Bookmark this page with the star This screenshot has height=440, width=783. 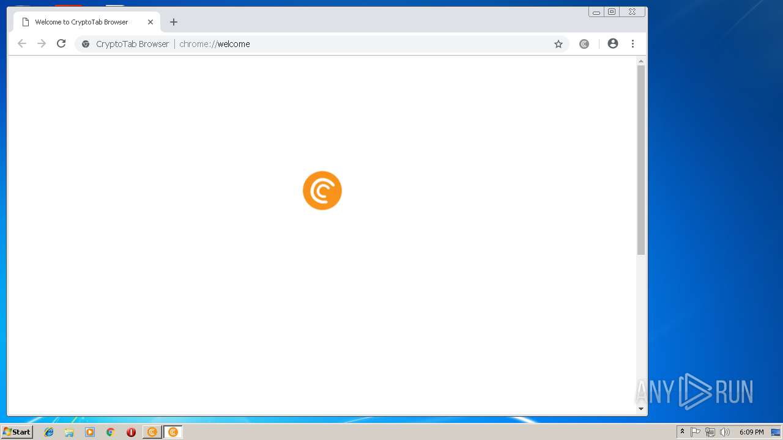[x=558, y=44]
